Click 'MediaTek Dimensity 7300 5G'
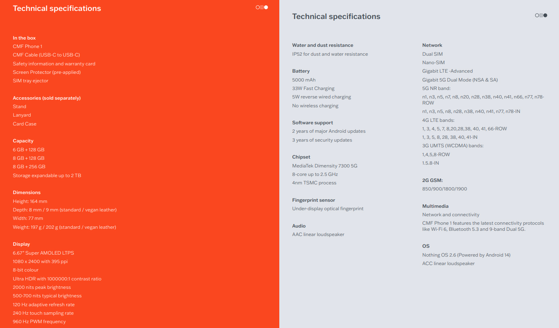 [x=325, y=166]
